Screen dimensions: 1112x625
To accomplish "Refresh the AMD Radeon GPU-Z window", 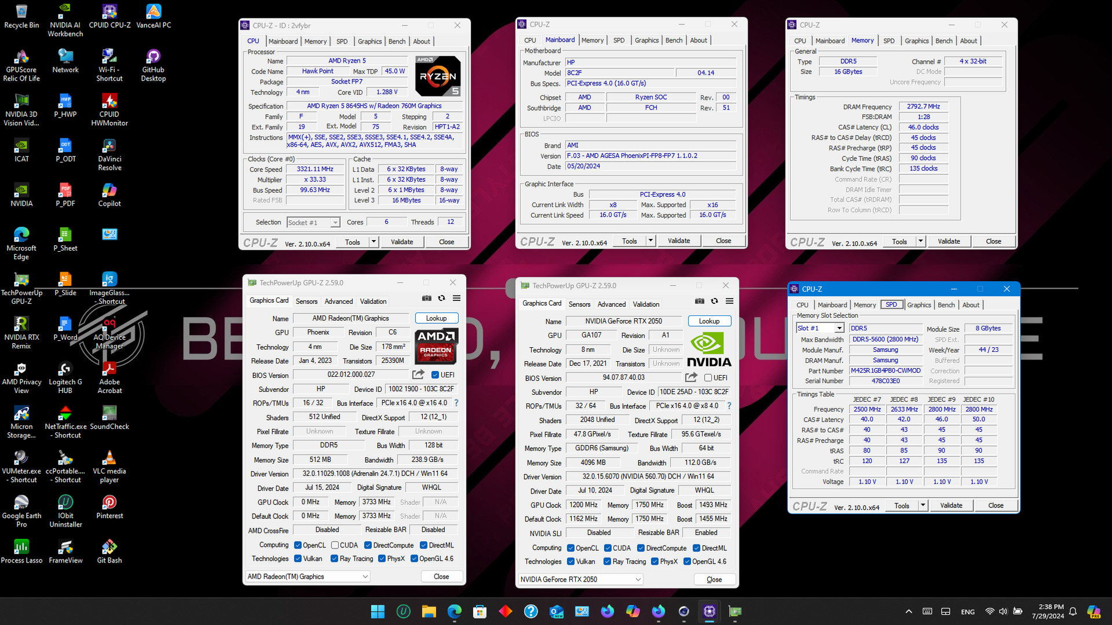I will (x=441, y=298).
